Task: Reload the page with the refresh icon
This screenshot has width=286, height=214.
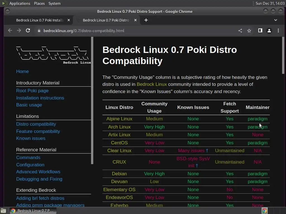Action: pyautogui.click(x=28, y=31)
